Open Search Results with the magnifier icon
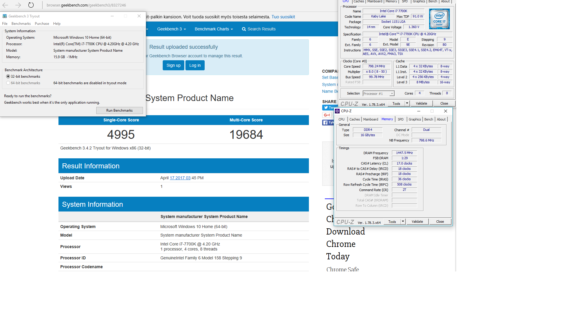The width and height of the screenshot is (567, 319). point(244,29)
